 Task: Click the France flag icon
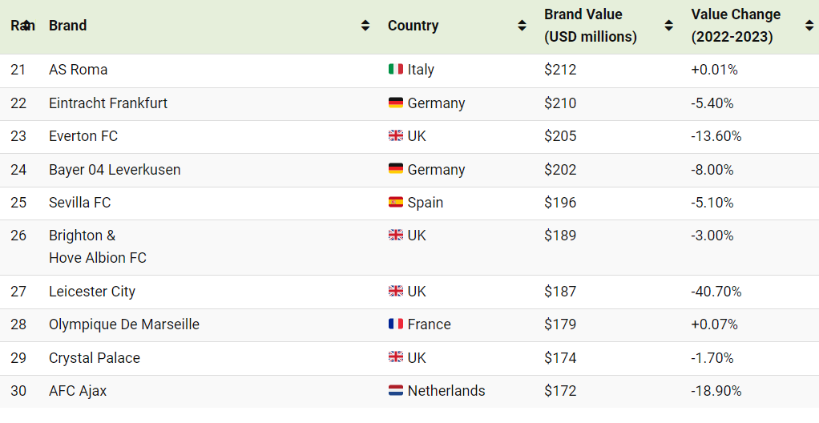click(x=395, y=324)
